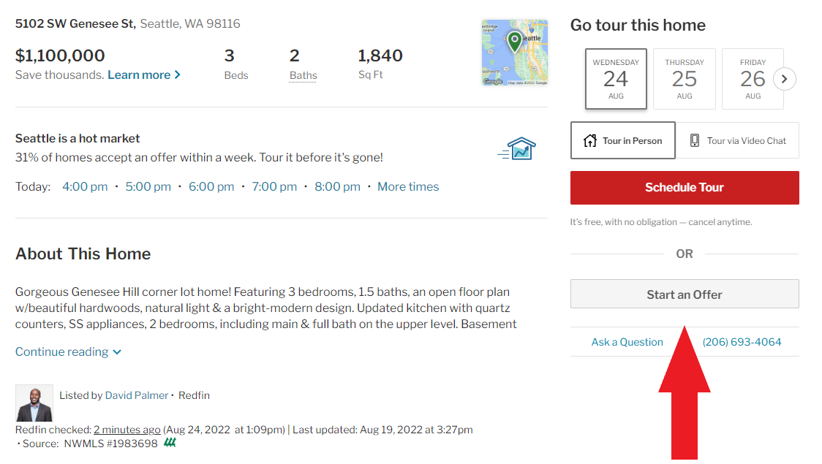
Task: Select Friday 26 Aug tour date
Action: click(x=753, y=79)
